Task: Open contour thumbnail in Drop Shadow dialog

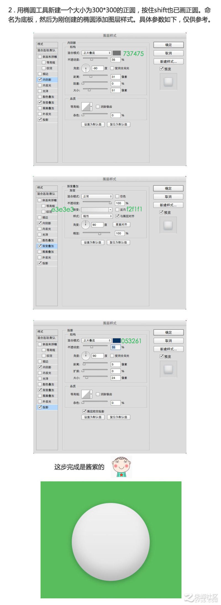Action: 86,394
